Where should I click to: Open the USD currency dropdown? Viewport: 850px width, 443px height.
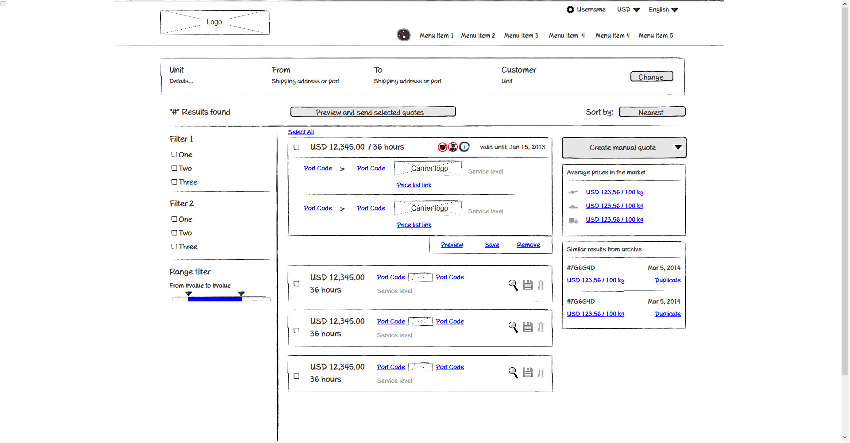click(628, 10)
